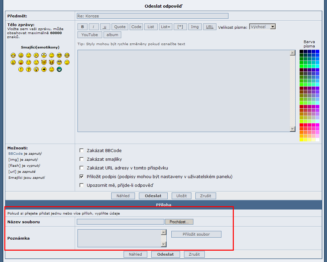Click the message textarea scroll-down arrow

click(293, 129)
